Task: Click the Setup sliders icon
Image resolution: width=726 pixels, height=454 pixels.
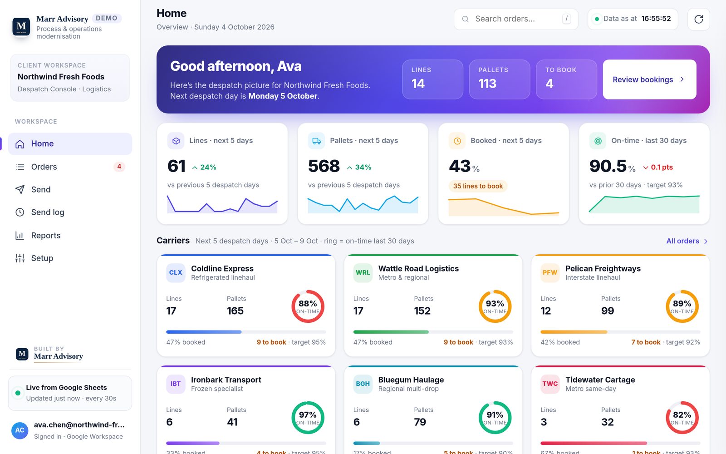Action: click(x=20, y=258)
